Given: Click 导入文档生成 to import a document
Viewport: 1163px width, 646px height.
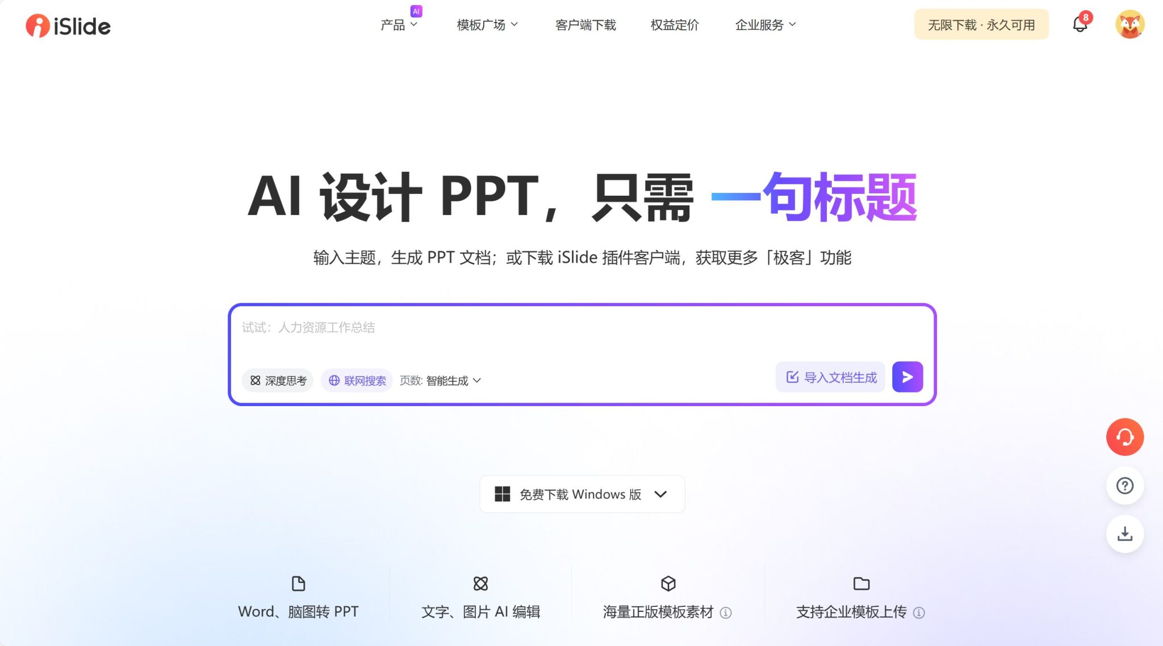Looking at the screenshot, I should [x=830, y=376].
